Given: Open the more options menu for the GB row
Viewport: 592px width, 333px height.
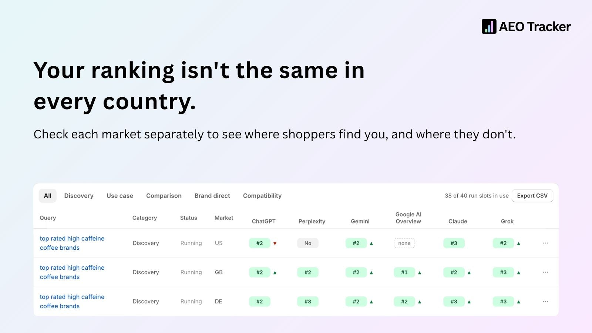Looking at the screenshot, I should (545, 272).
